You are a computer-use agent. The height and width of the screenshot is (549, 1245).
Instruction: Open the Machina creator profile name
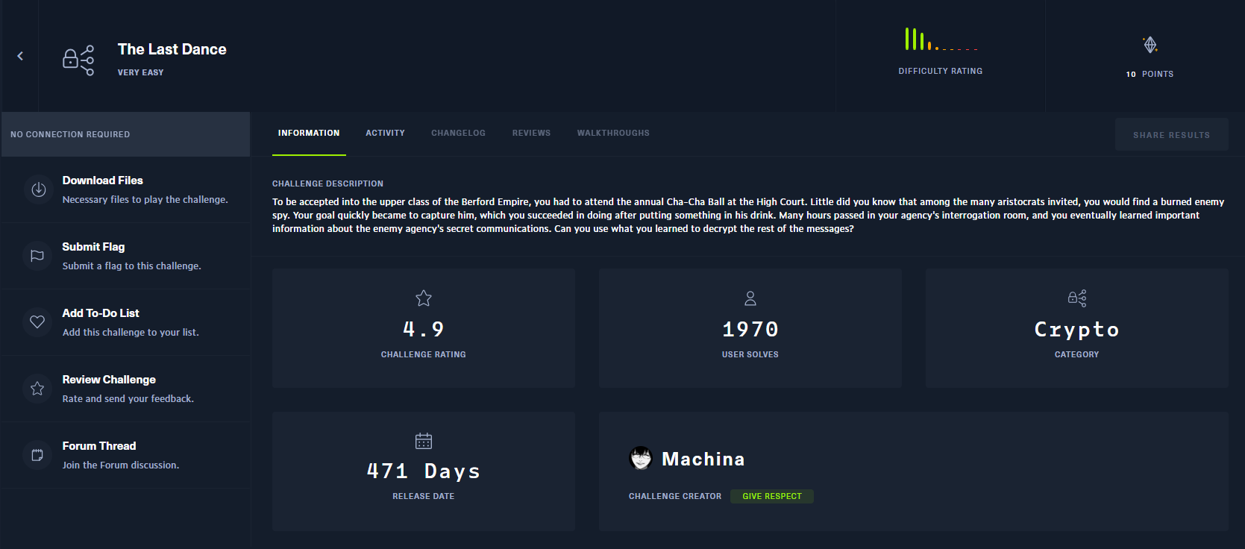pyautogui.click(x=703, y=459)
